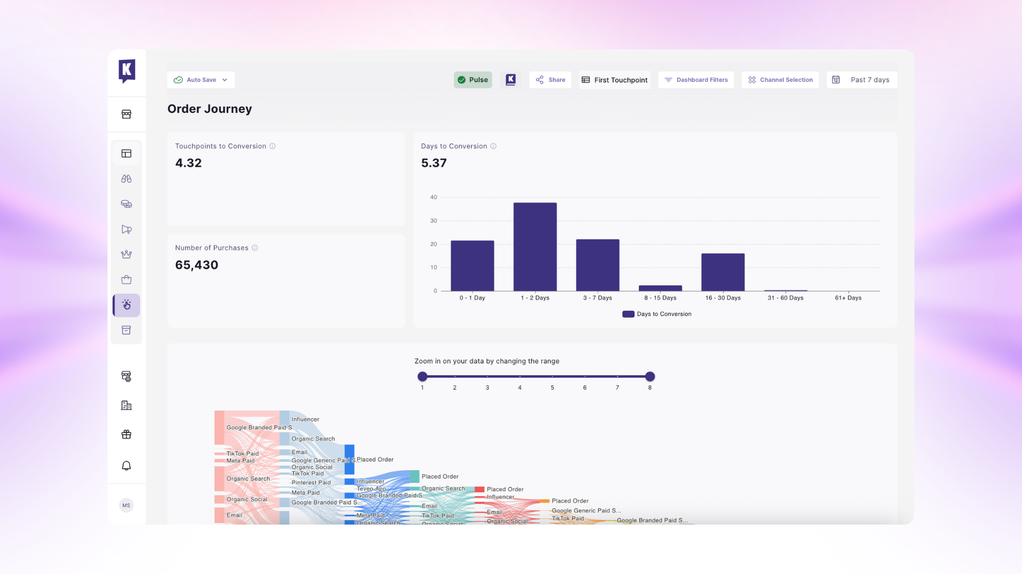Viewport: 1022px width, 574px height.
Task: Toggle the Pulse status button
Action: 473,80
